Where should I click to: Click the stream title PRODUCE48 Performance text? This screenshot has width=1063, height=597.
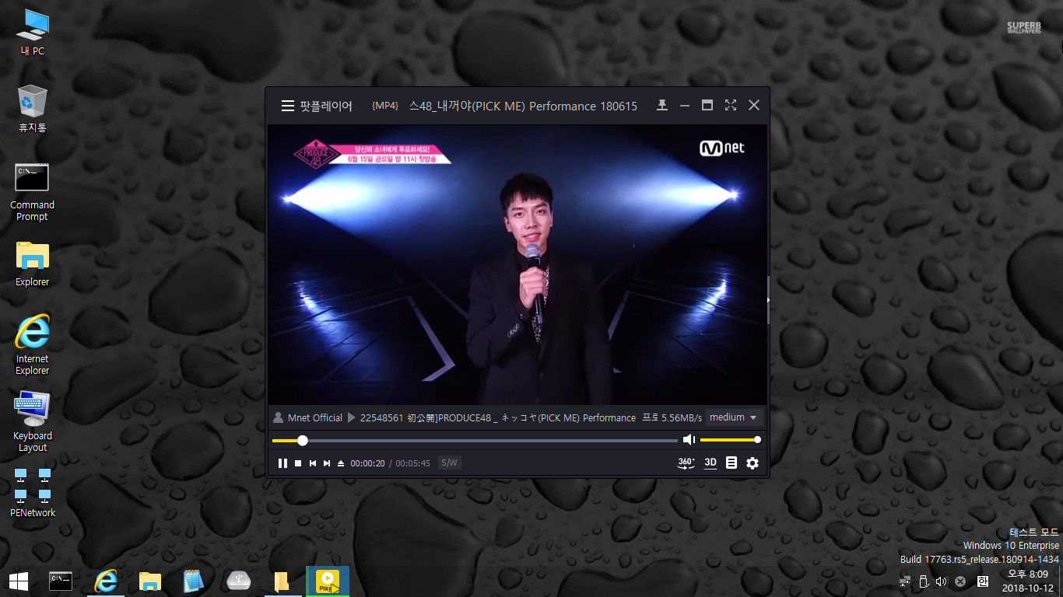pos(498,417)
